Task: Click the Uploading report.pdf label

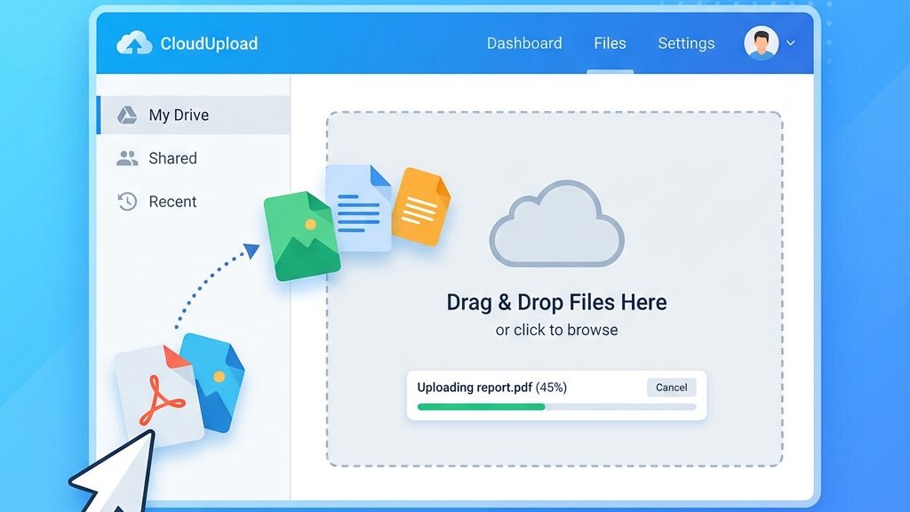Action: click(491, 388)
